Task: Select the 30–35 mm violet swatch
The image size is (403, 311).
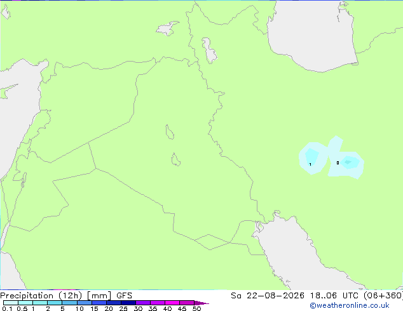Action: [x=143, y=303]
